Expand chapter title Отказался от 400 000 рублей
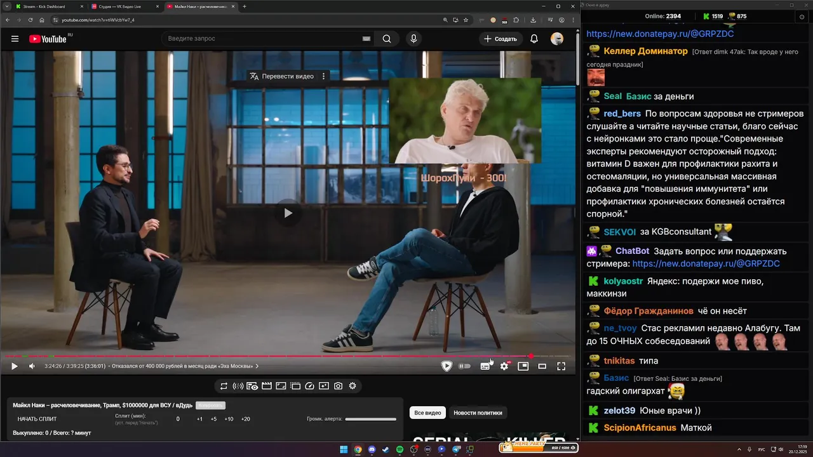Image resolution: width=813 pixels, height=457 pixels. pos(185,366)
